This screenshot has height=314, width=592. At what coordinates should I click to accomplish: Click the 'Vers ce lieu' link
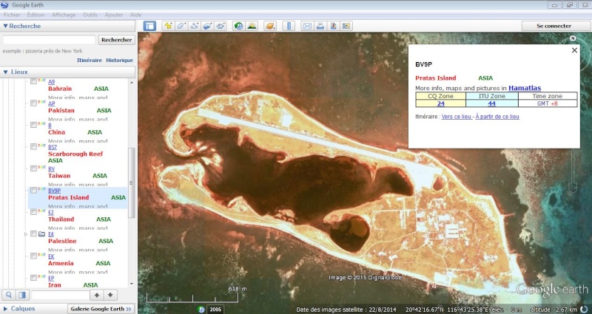pos(457,117)
